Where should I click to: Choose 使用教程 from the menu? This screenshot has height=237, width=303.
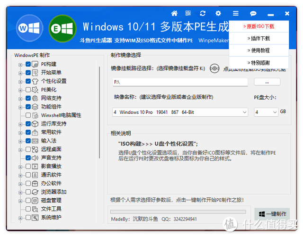click(x=259, y=51)
